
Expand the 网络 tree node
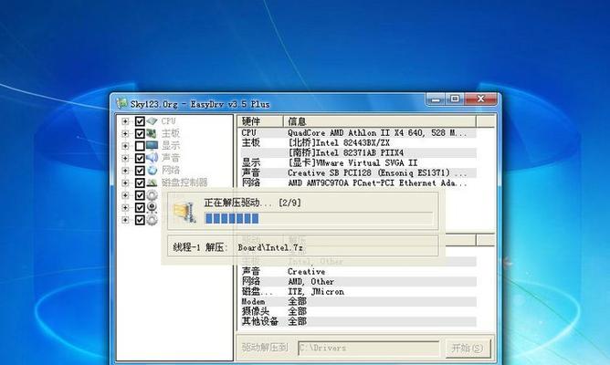125,171
